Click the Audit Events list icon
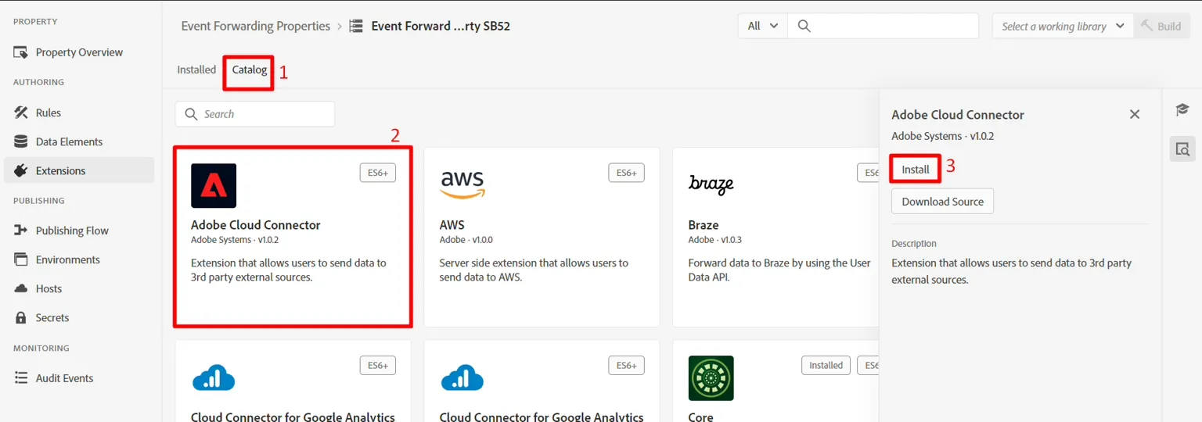Viewport: 1202px width, 422px height. click(21, 378)
